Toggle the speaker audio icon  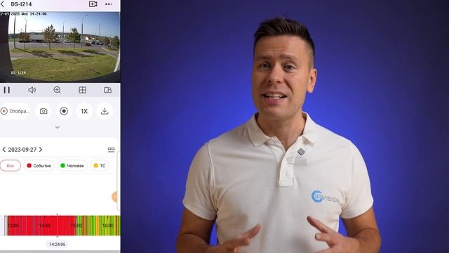click(x=32, y=90)
